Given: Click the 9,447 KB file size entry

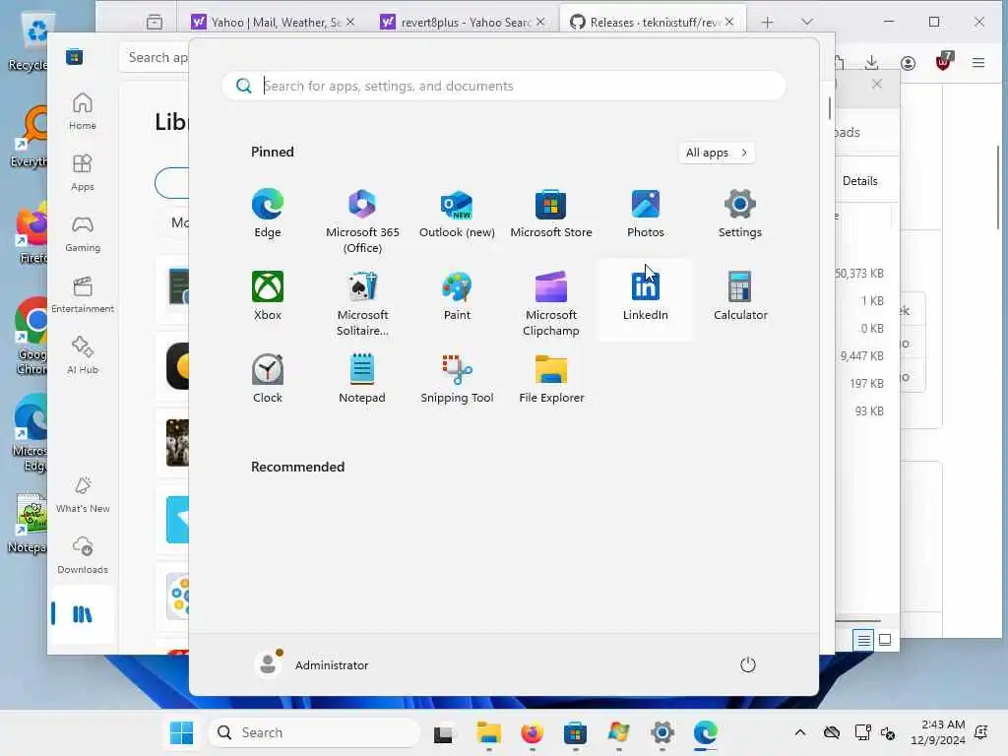Looking at the screenshot, I should click(x=862, y=356).
